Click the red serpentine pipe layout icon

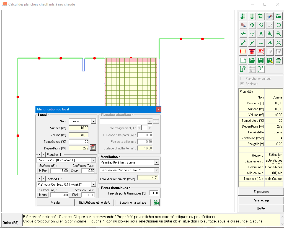pos(261,51)
